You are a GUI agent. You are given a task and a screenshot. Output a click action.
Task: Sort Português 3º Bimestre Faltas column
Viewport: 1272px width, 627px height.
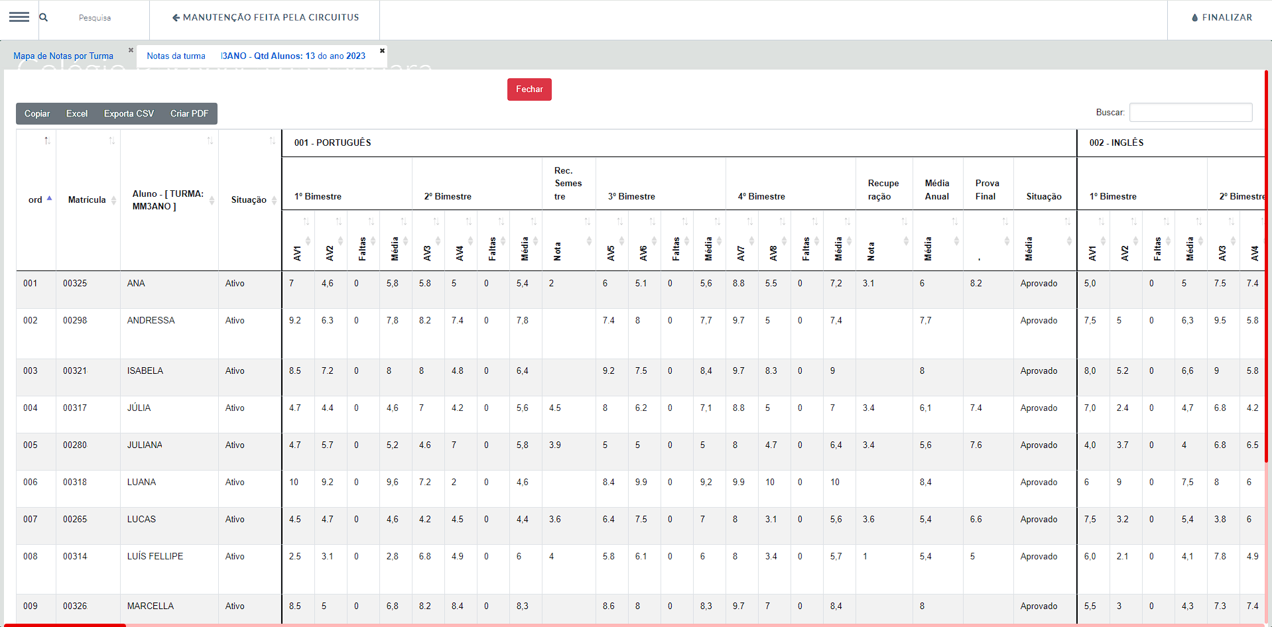677,241
